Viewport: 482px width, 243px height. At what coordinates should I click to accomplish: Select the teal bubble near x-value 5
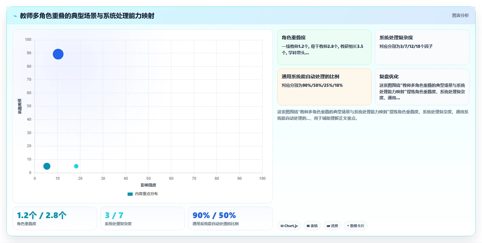tap(47, 166)
